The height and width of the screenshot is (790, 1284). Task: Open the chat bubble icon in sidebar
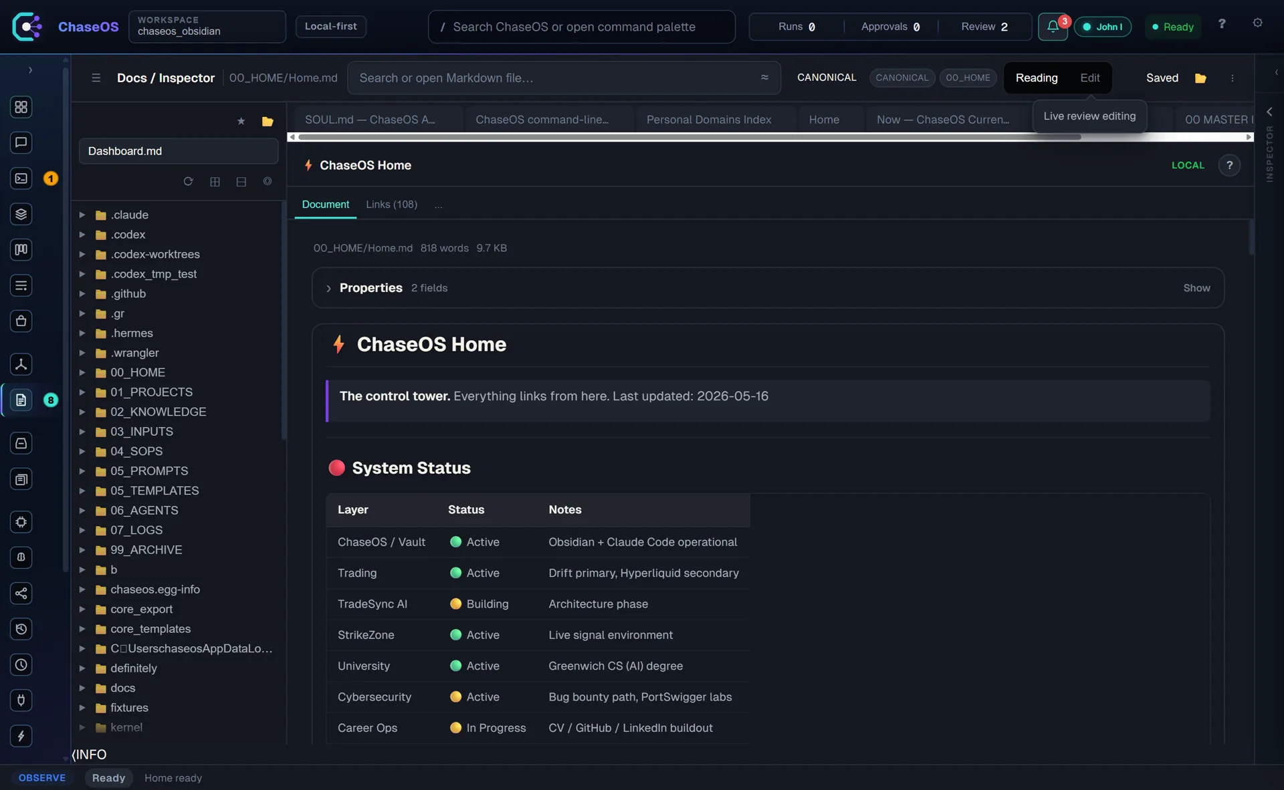[21, 142]
